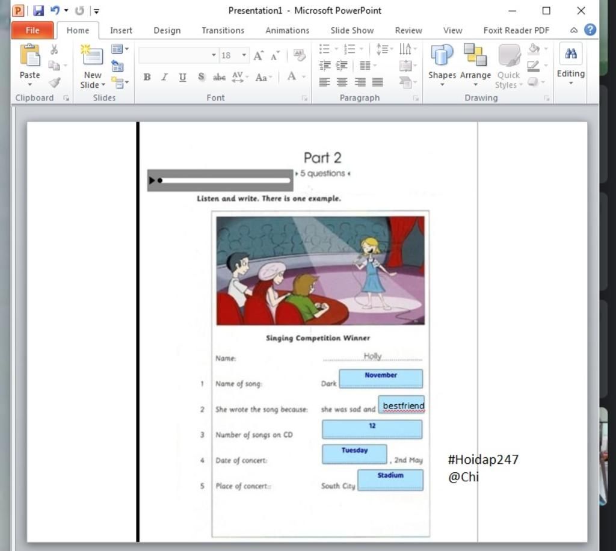Open the Align Text options
The image size is (616, 551).
(407, 66)
